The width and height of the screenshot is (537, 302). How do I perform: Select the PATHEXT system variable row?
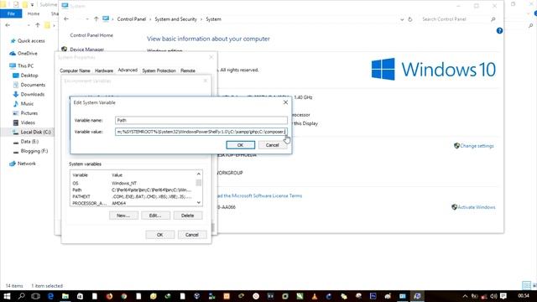pos(133,196)
